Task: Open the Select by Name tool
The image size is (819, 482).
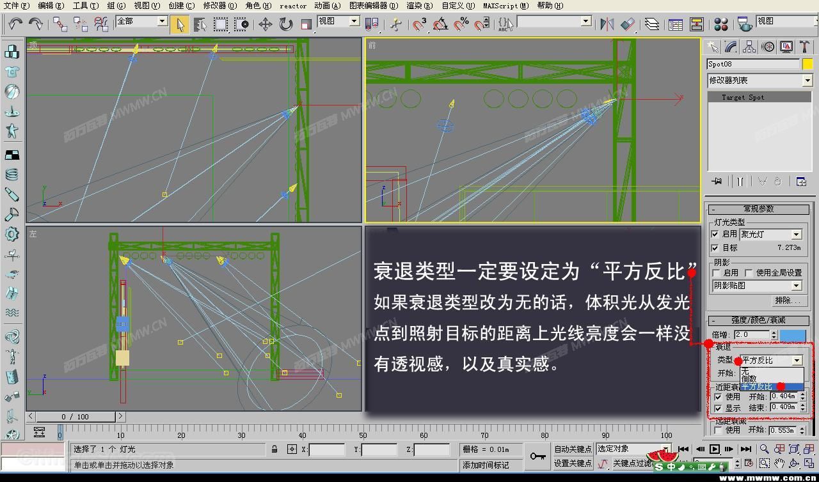Action: (x=200, y=24)
